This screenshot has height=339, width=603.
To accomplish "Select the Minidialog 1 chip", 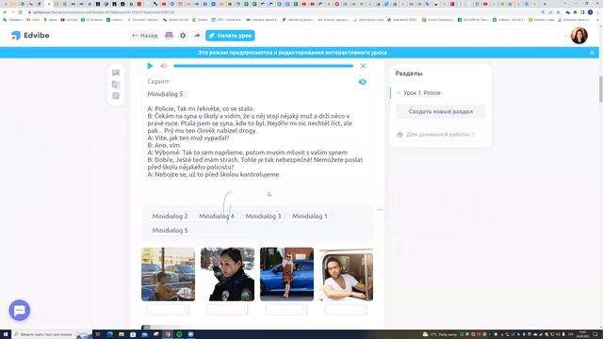I will [x=310, y=217].
